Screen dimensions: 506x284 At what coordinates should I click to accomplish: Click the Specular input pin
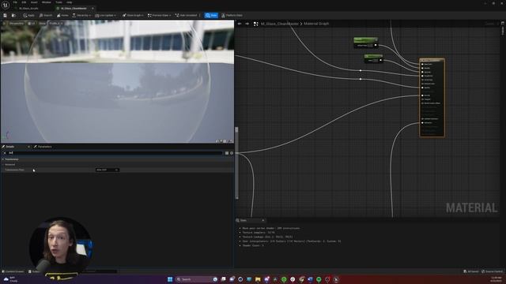click(x=422, y=72)
